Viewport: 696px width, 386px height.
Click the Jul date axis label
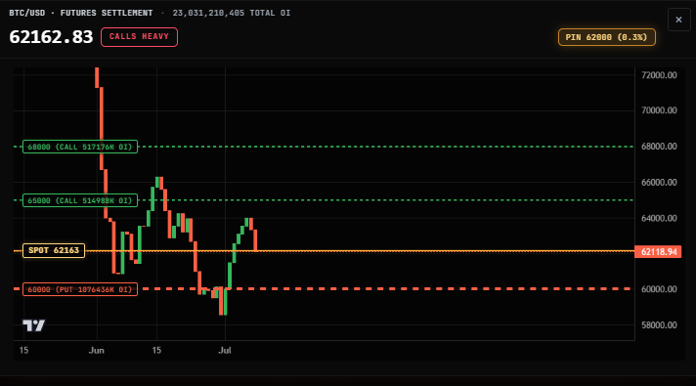pyautogui.click(x=225, y=351)
